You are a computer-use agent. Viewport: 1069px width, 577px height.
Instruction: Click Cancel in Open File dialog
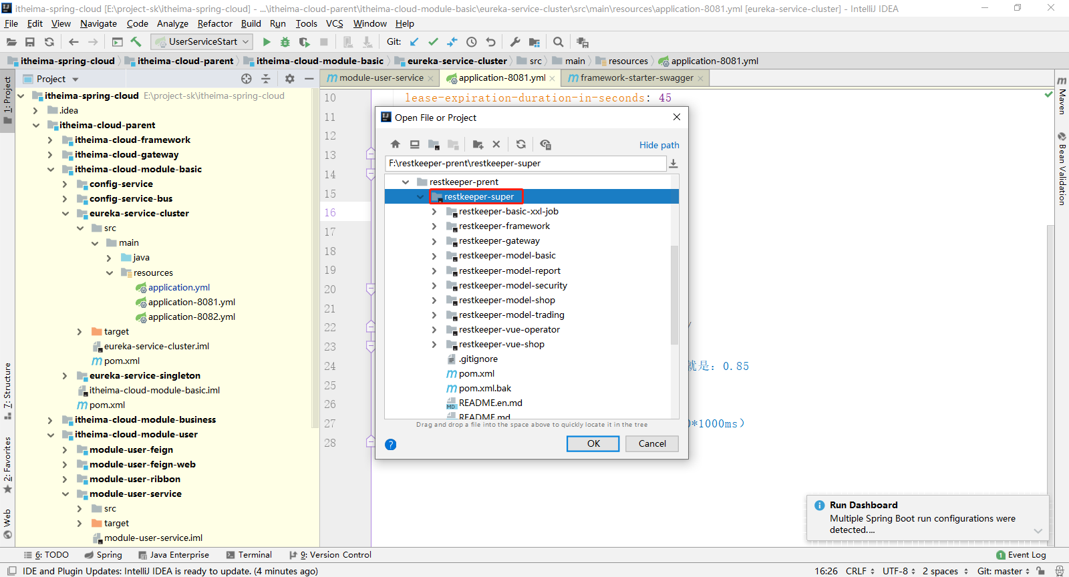pos(652,443)
